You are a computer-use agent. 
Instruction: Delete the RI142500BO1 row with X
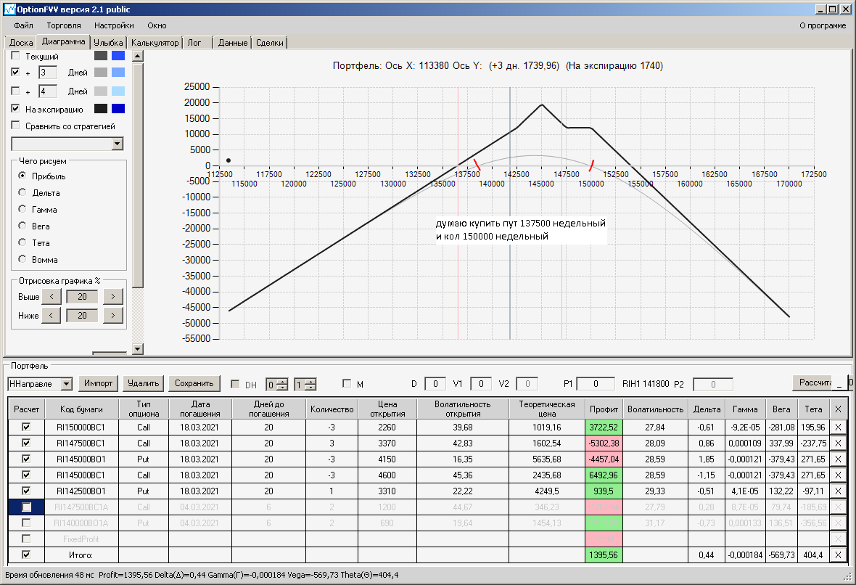[838, 491]
